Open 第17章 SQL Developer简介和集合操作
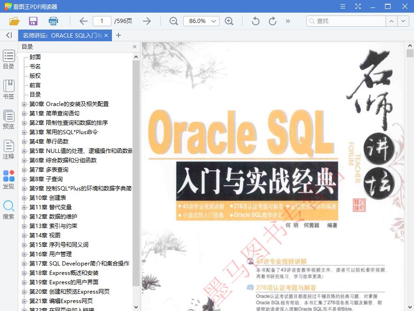 tap(79, 264)
